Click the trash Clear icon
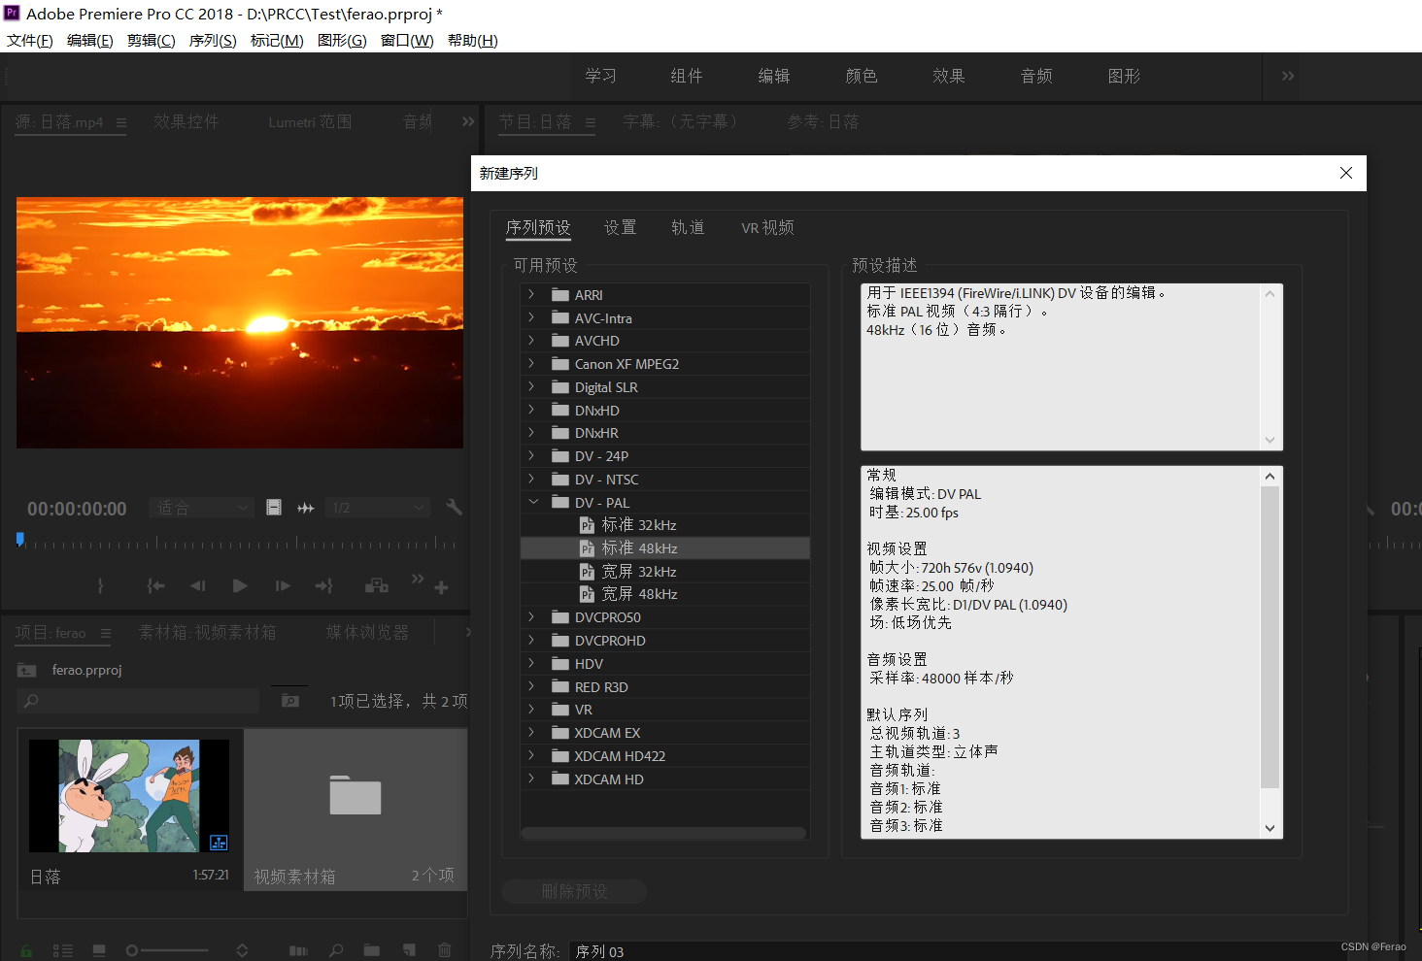 (x=445, y=950)
